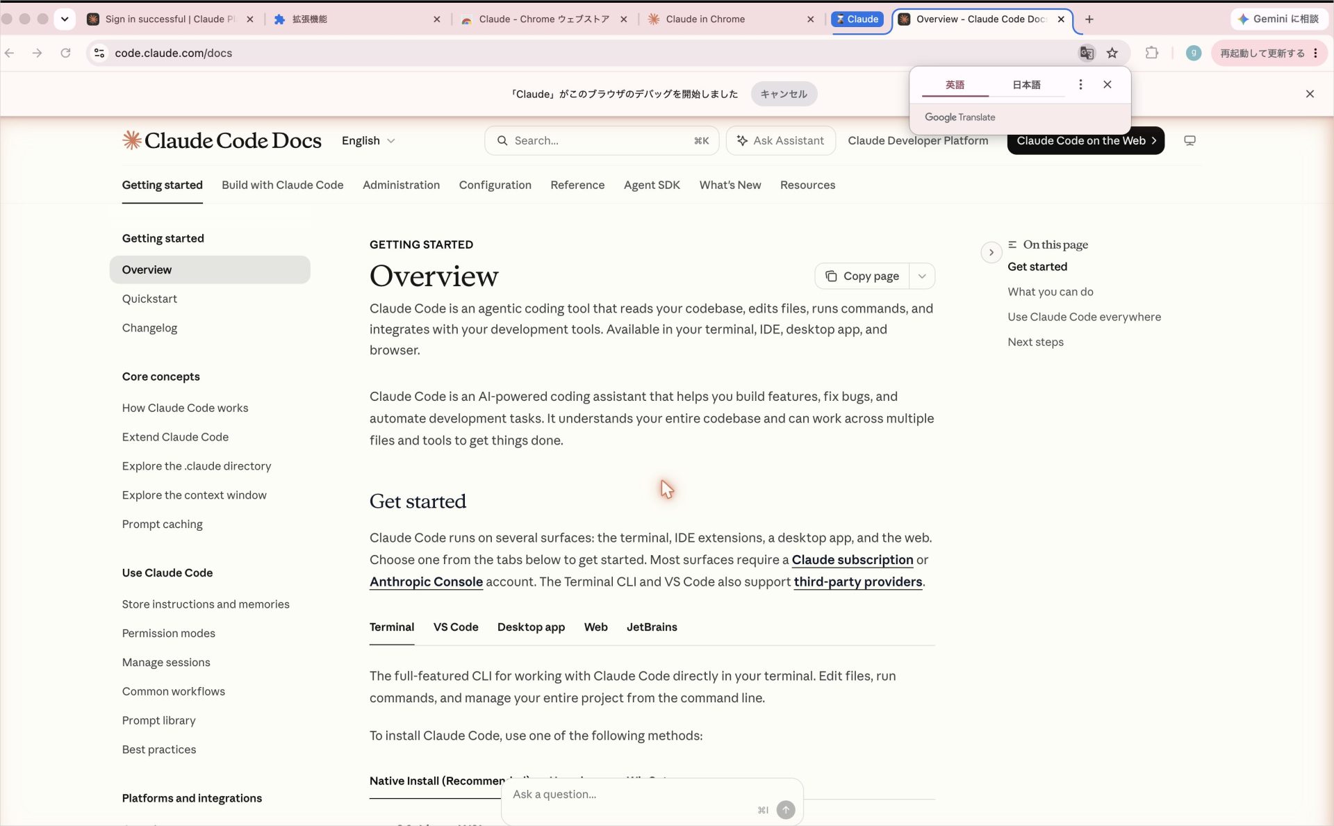Open the What's New nav tab

[730, 185]
